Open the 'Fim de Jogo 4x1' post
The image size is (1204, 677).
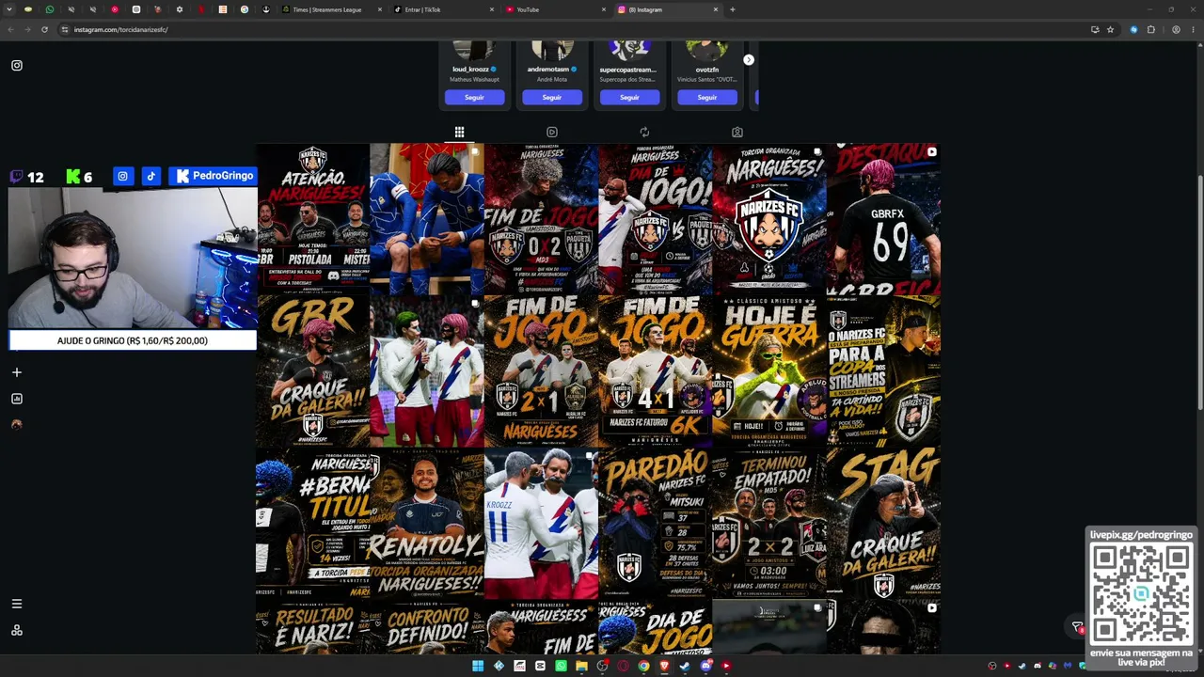point(655,371)
